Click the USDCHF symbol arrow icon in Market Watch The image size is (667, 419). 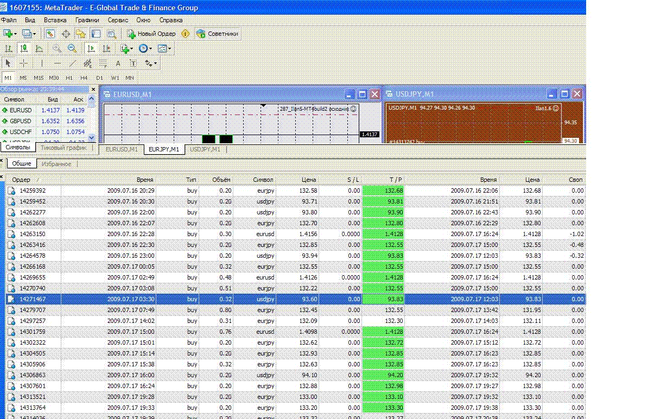click(x=5, y=132)
